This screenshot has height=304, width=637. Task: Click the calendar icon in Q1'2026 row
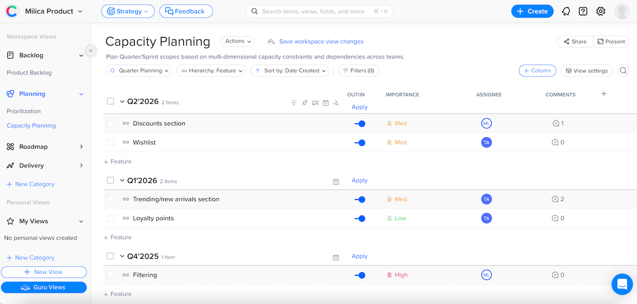point(335,182)
